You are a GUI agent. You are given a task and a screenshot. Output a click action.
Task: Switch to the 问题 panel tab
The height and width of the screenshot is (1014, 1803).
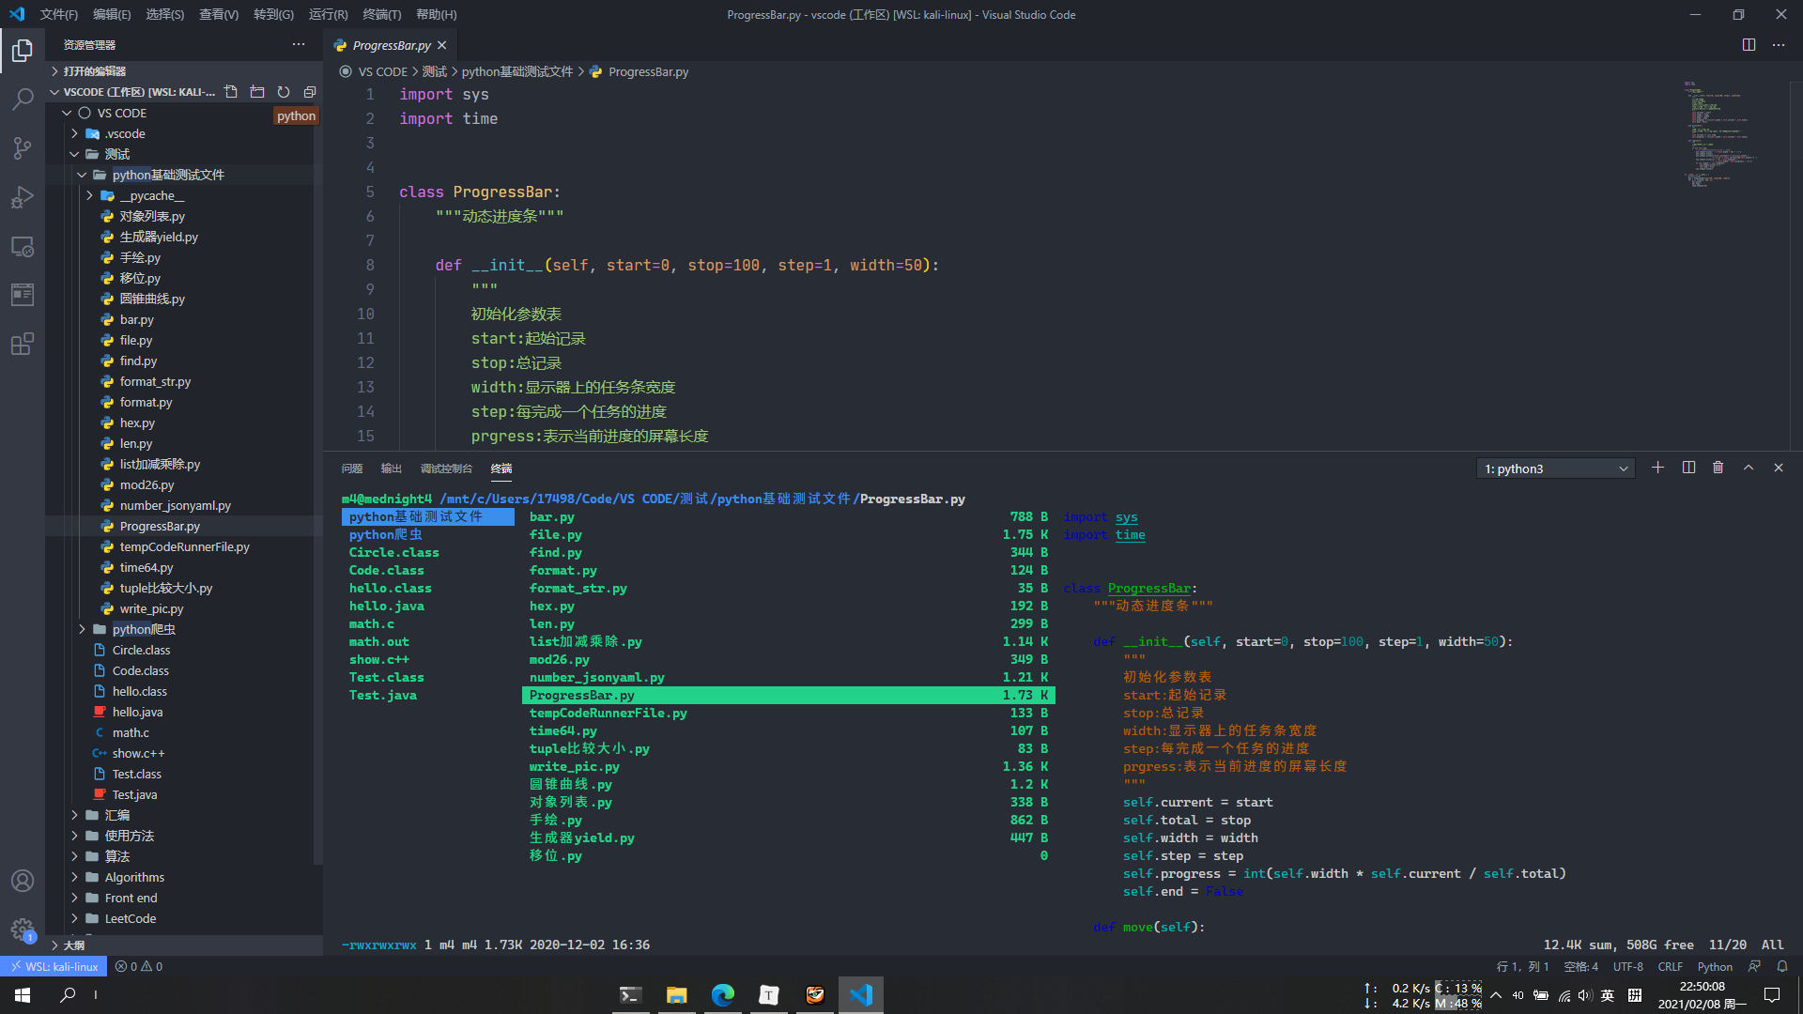click(x=352, y=469)
